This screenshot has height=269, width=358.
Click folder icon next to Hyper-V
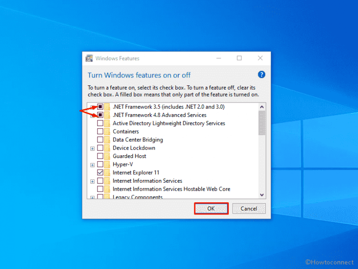coord(107,164)
